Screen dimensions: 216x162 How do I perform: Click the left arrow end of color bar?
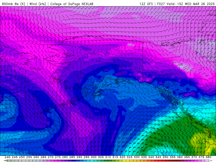point(5,161)
